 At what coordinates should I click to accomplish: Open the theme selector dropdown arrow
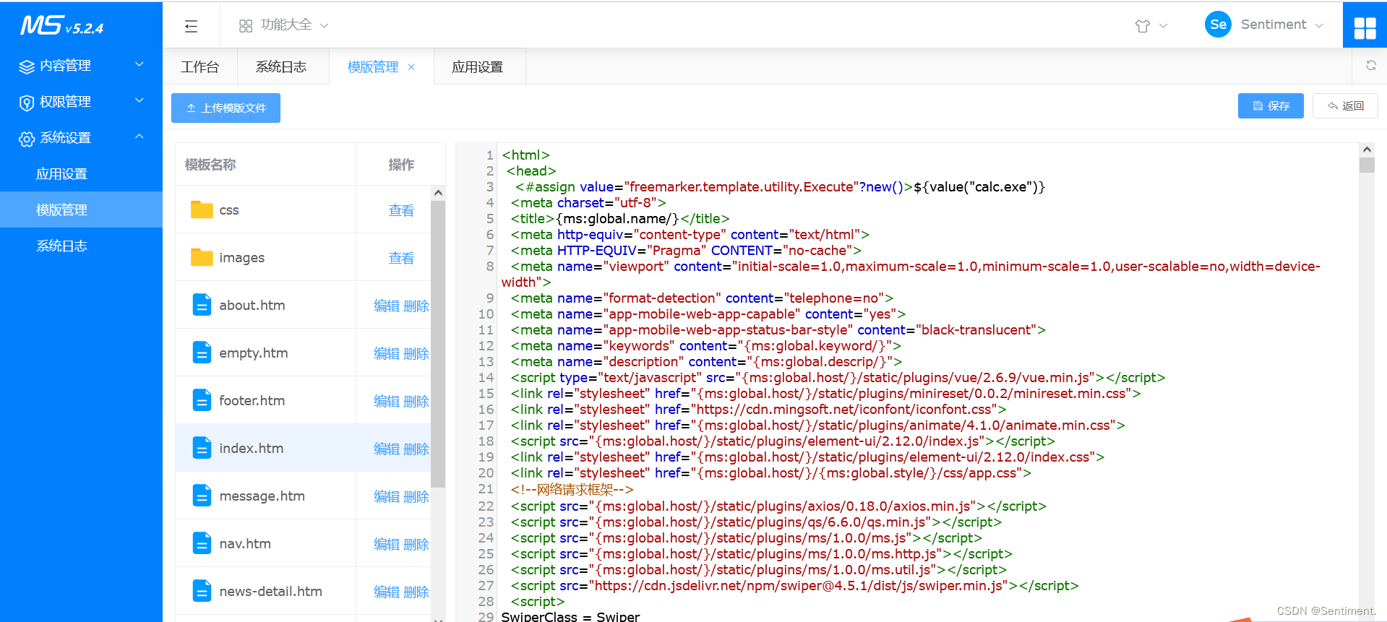[1163, 25]
